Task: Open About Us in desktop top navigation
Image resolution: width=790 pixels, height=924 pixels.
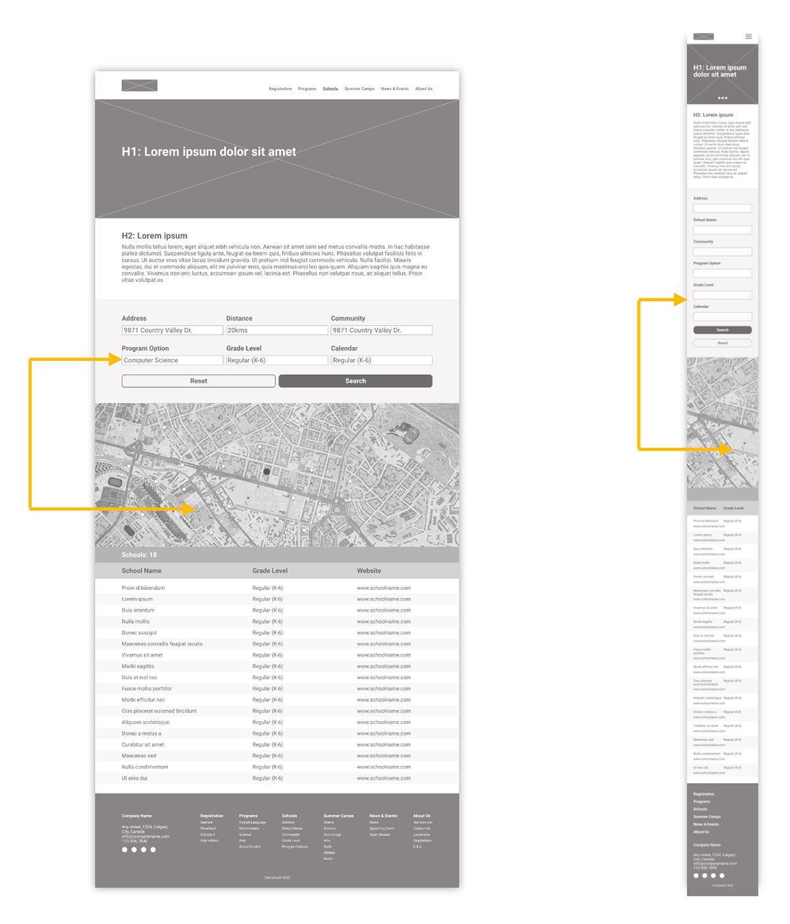Action: (424, 89)
